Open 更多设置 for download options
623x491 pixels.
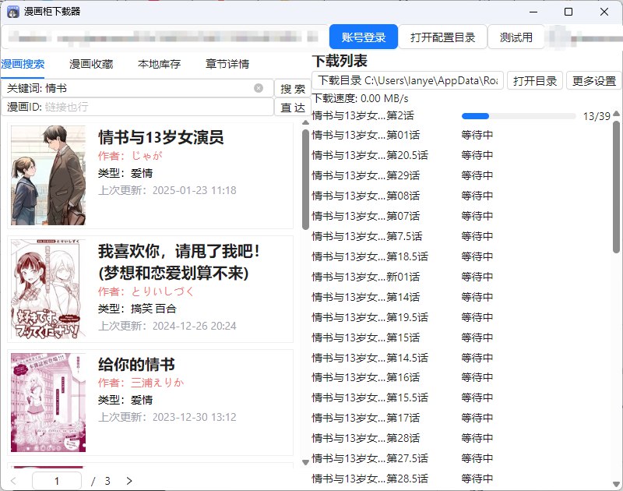click(593, 80)
